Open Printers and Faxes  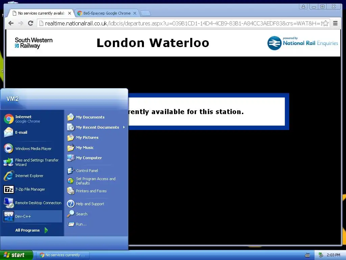point(96,191)
